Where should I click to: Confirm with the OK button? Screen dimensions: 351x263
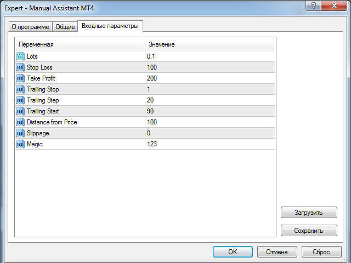point(233,252)
